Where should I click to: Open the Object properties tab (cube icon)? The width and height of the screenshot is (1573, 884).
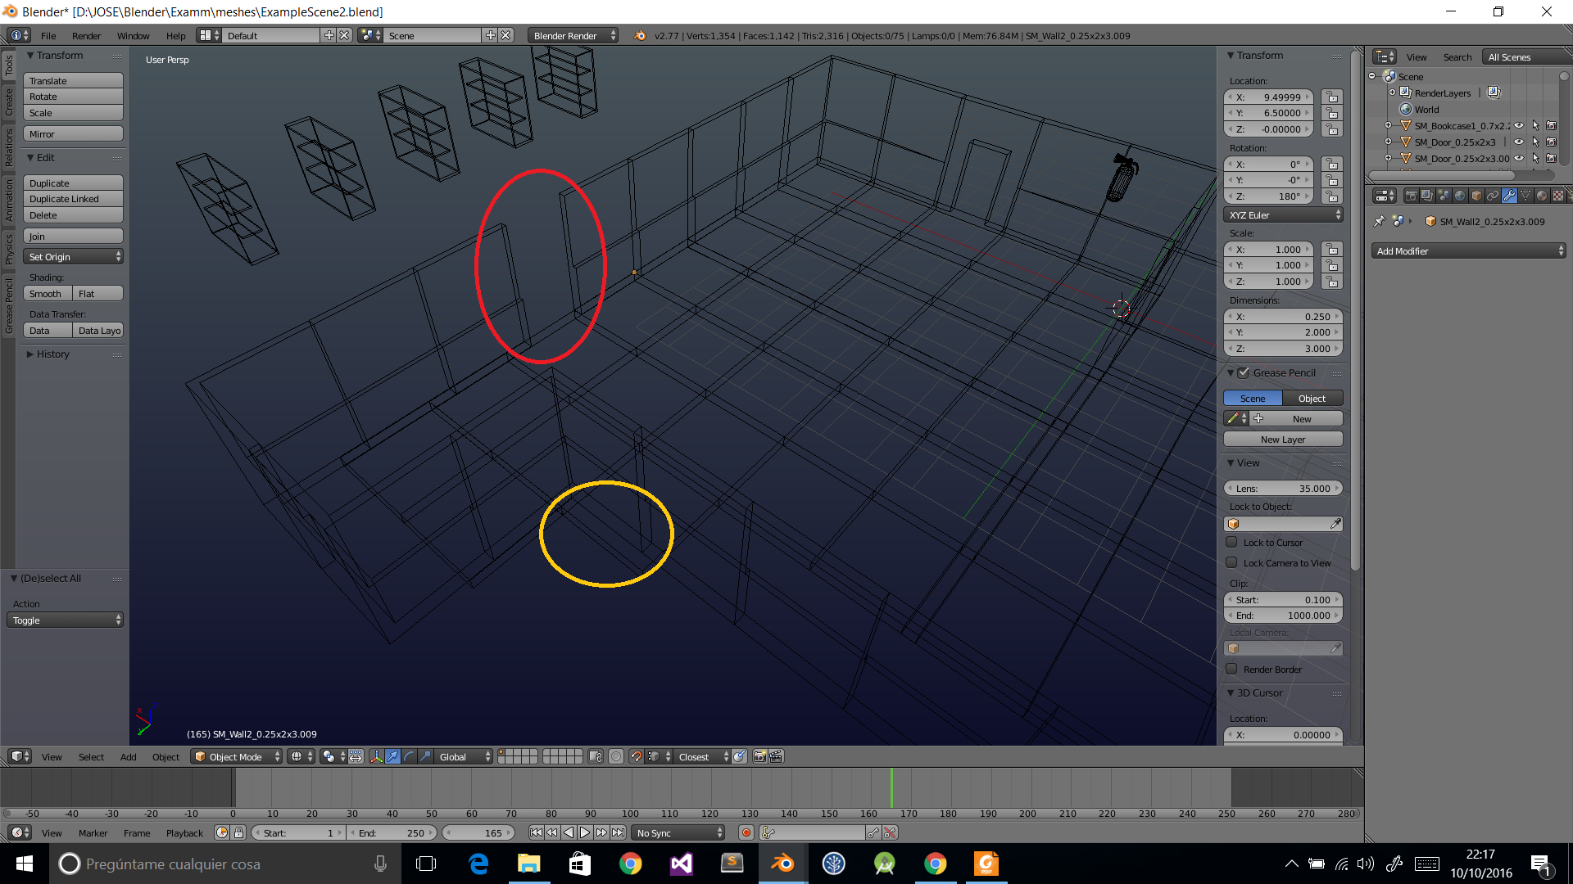1476,196
